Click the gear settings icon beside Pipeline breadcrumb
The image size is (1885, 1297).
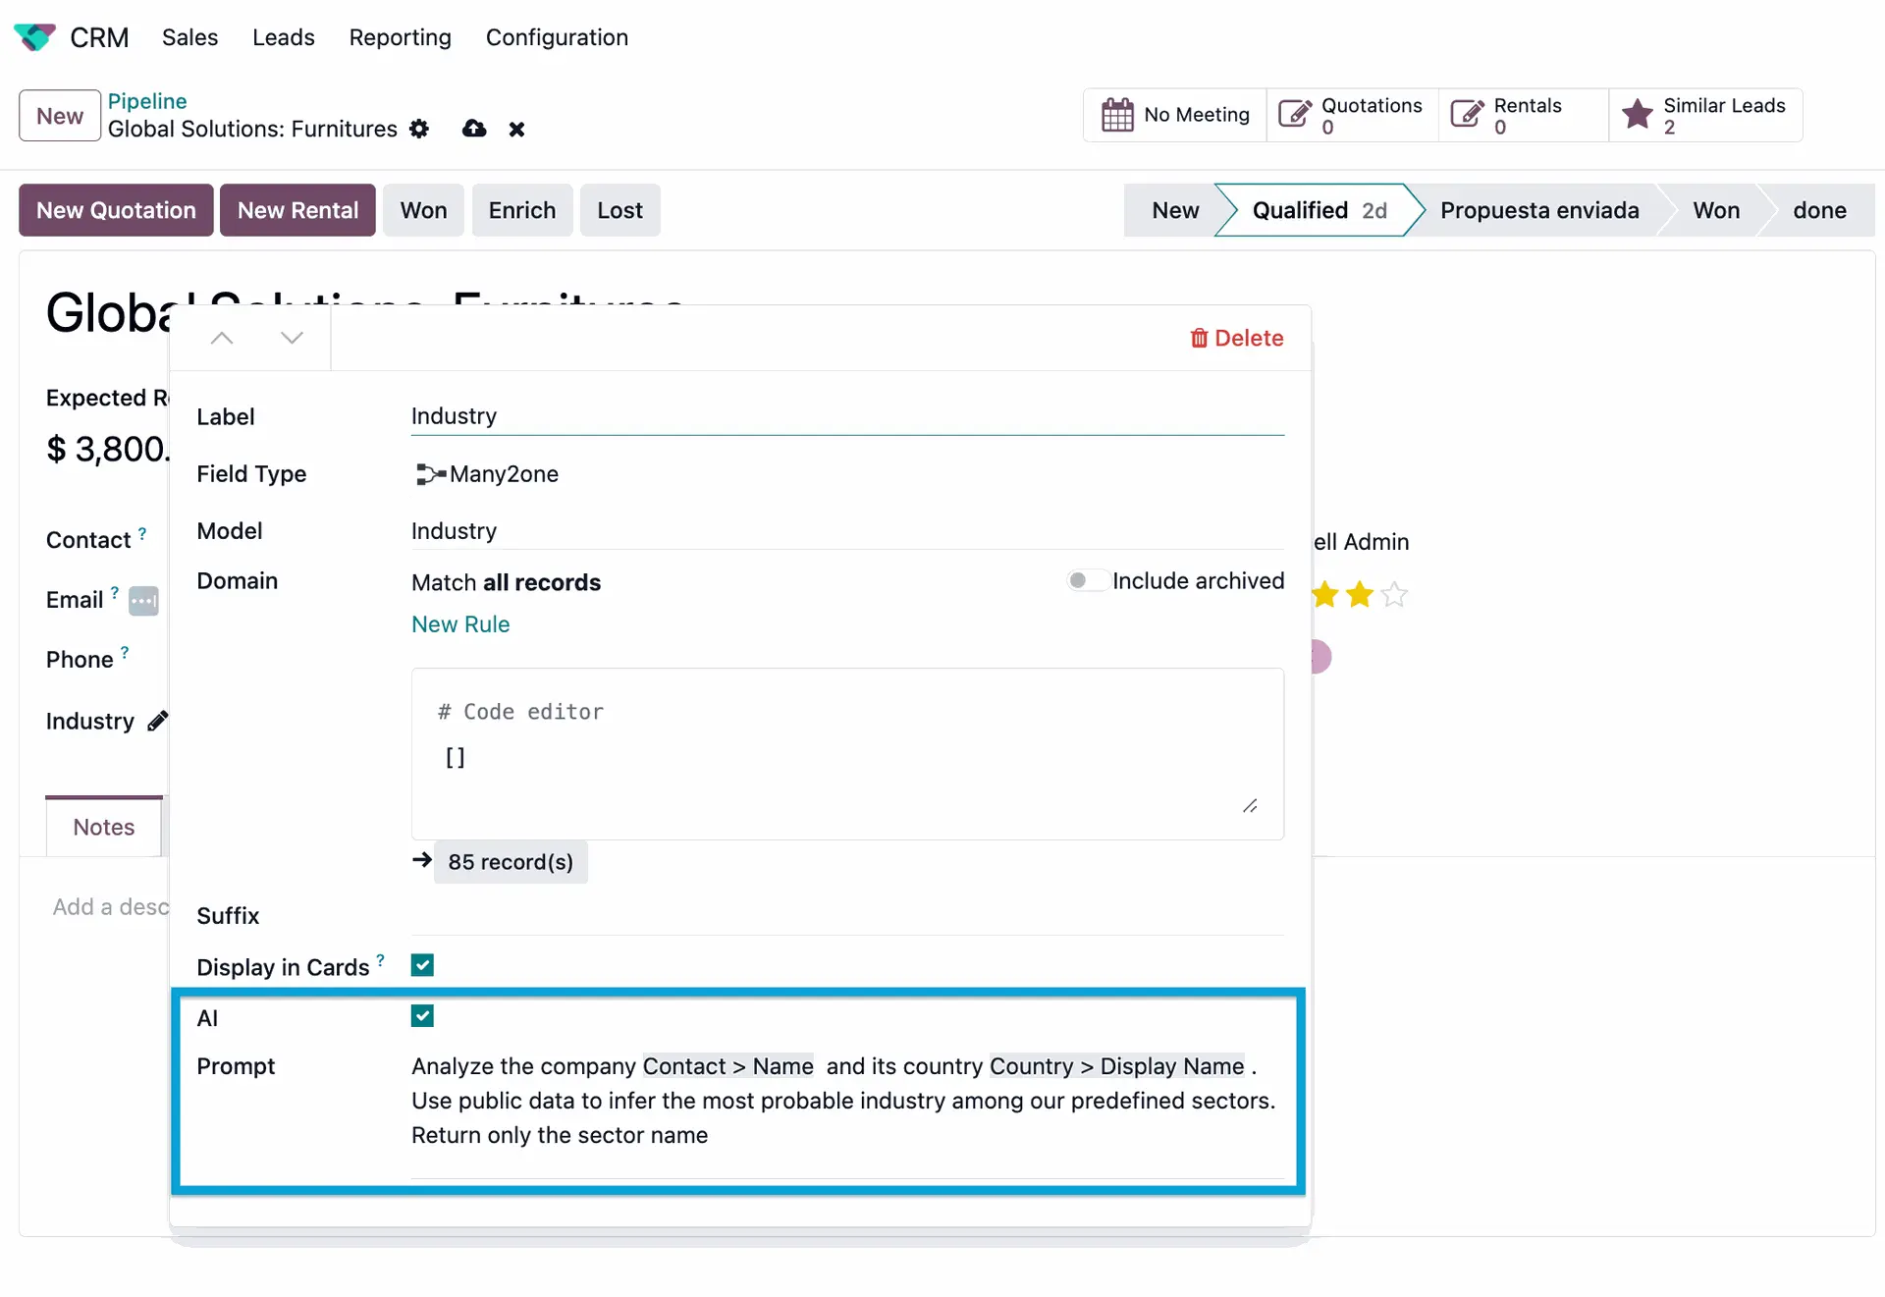click(419, 129)
